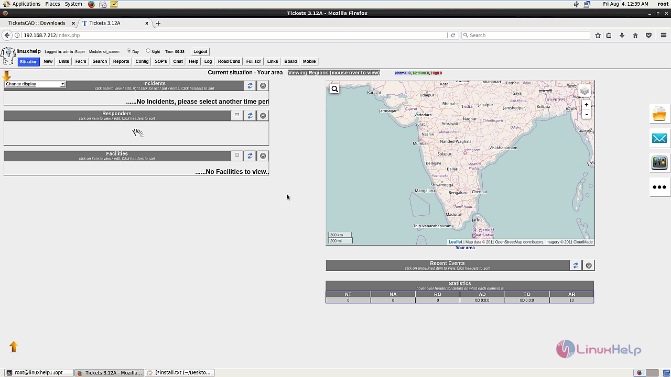Switch to Full scr view
This screenshot has height=377, width=671.
pos(254,61)
